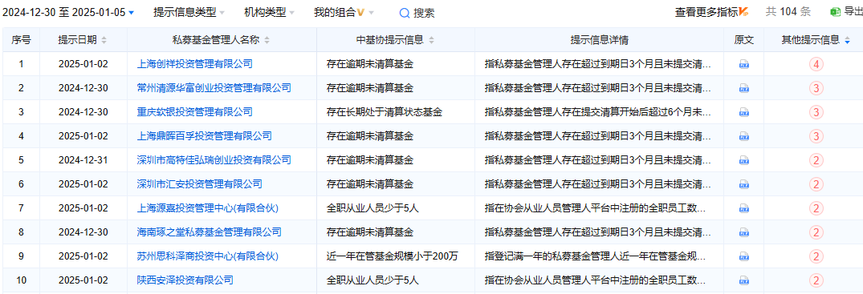
Task: Expand the 提示信息类型 filter dropdown
Action: 189,12
